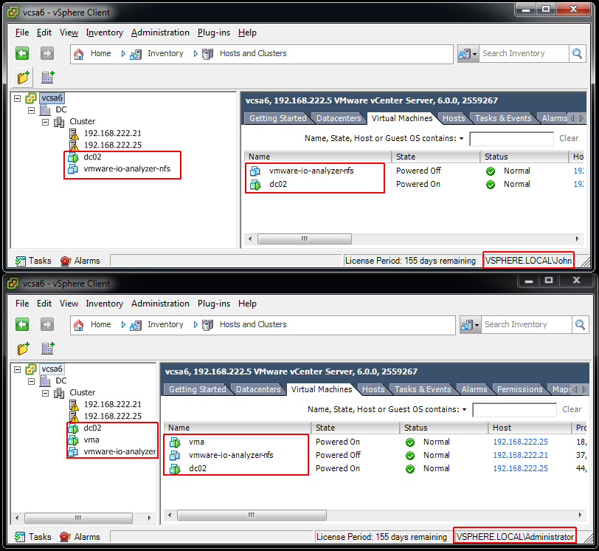Click the search magnifier icon in the top window
The height and width of the screenshot is (551, 599).
pos(577,53)
